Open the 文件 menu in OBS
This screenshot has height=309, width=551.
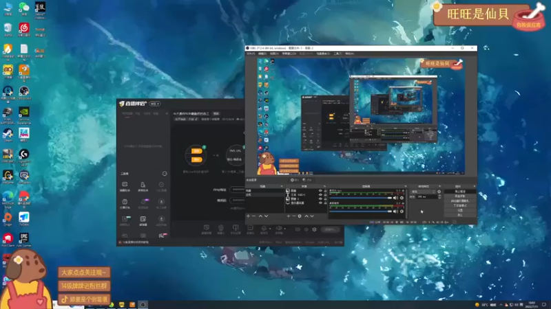click(251, 54)
